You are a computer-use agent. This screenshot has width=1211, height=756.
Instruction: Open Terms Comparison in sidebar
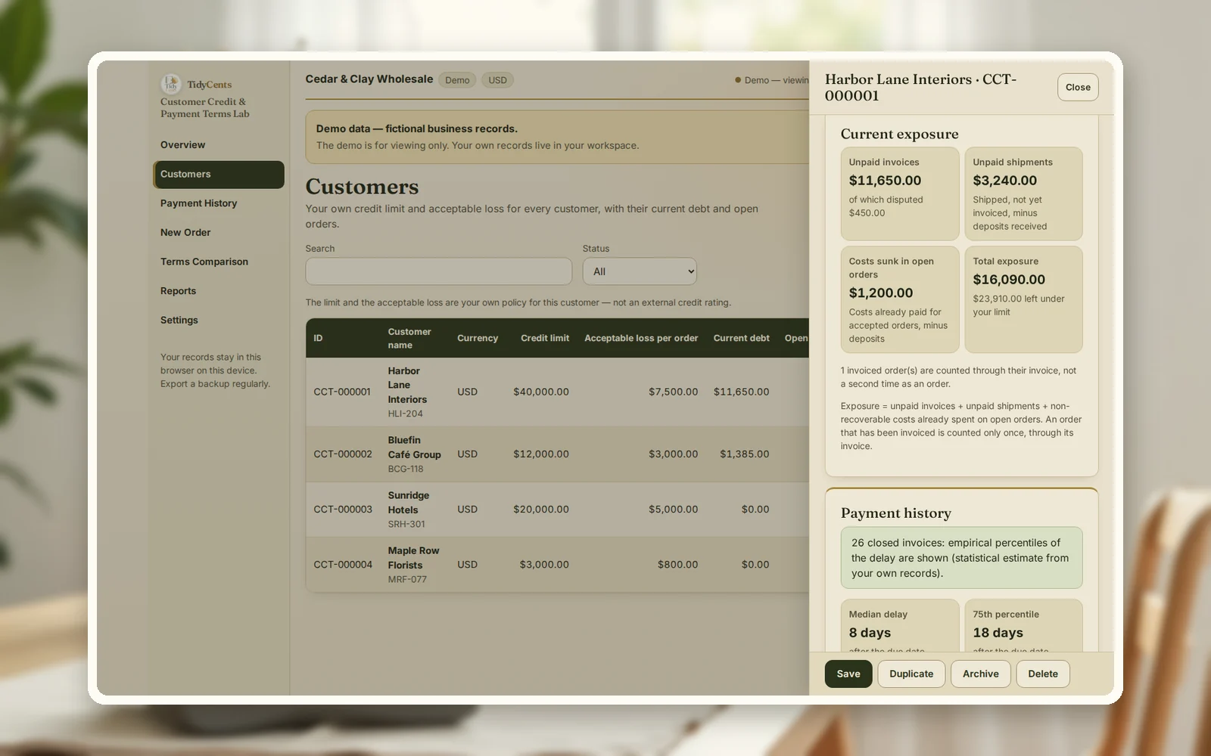pyautogui.click(x=218, y=262)
